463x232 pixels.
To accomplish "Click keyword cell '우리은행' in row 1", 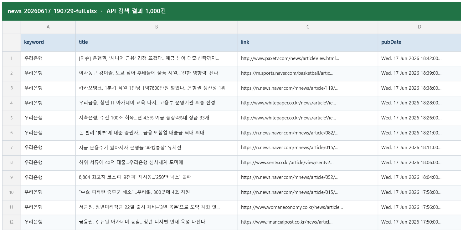I will (x=48, y=58).
